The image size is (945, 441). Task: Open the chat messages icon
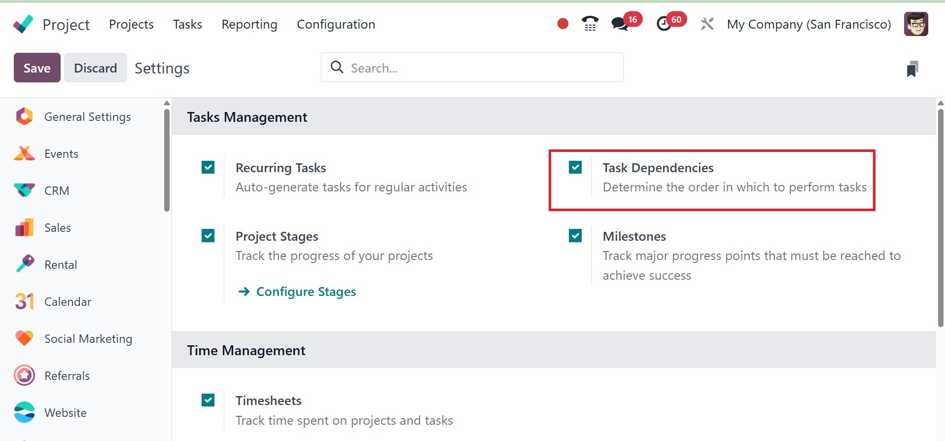pos(619,24)
